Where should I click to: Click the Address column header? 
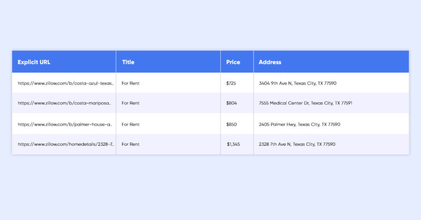(270, 62)
